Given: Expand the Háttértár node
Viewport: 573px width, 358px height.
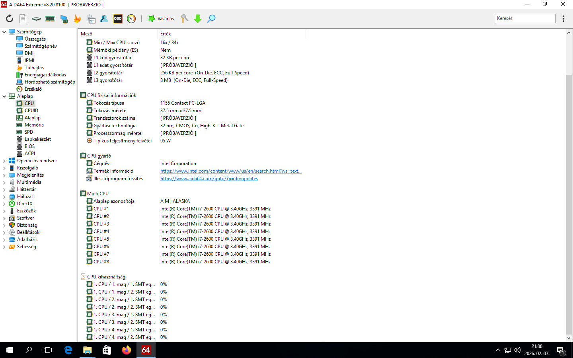Looking at the screenshot, I should 4,189.
